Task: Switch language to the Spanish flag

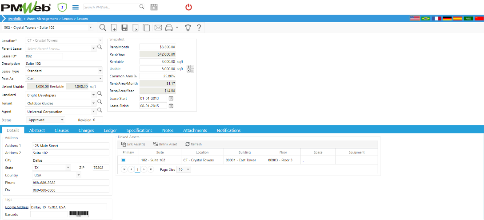Action: coord(458,19)
